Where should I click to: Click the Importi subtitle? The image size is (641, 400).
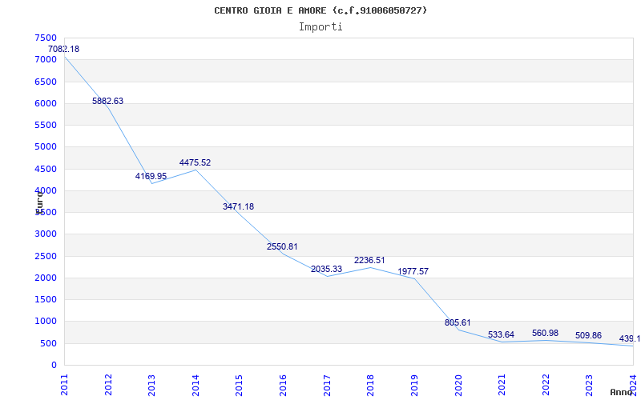[320, 27]
